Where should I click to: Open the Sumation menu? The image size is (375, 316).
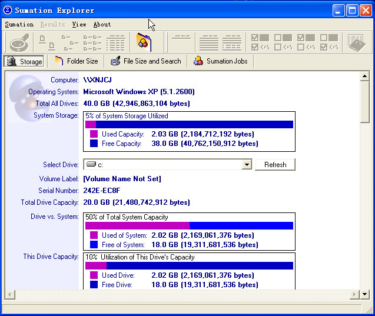click(x=19, y=24)
